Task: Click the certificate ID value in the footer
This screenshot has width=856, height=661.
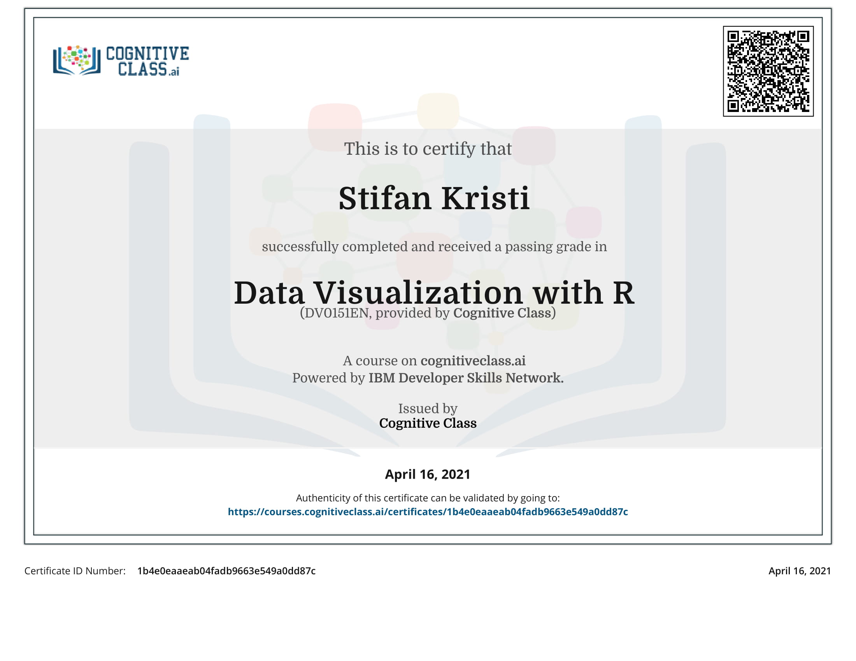Action: [x=226, y=571]
